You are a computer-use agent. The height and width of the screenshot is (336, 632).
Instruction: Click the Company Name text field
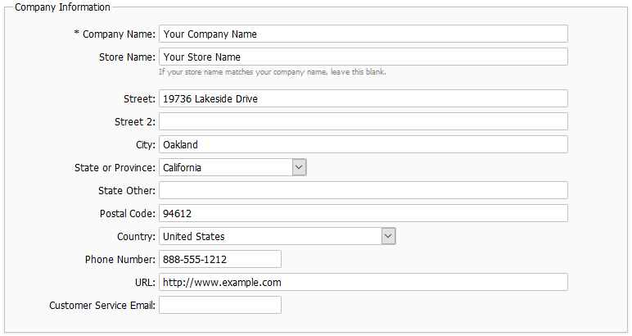(363, 34)
